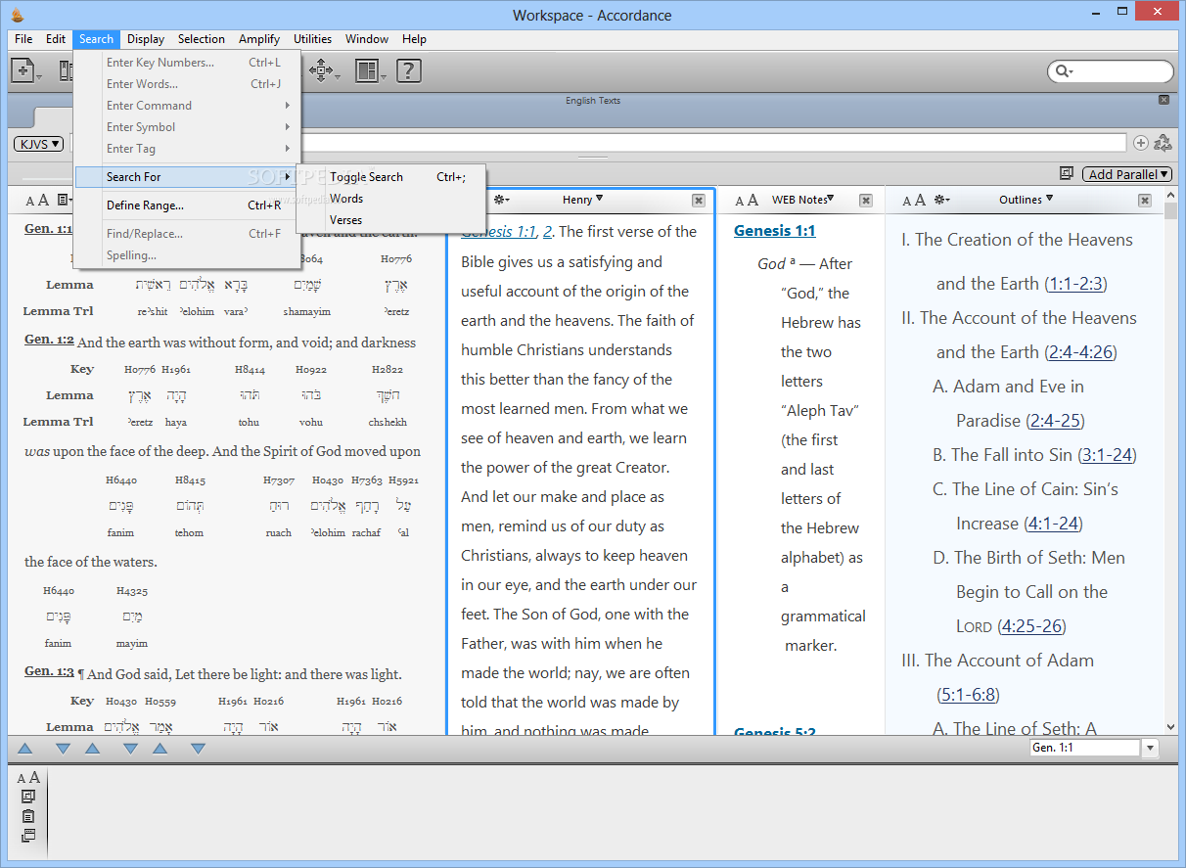Select Words in Search For submenu
The image size is (1186, 868).
[391, 199]
